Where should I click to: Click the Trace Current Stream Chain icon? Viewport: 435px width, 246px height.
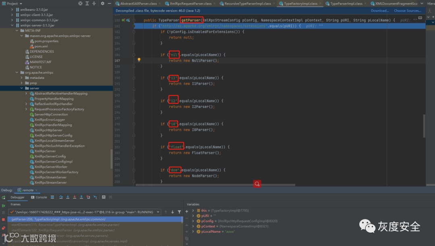coord(110,197)
